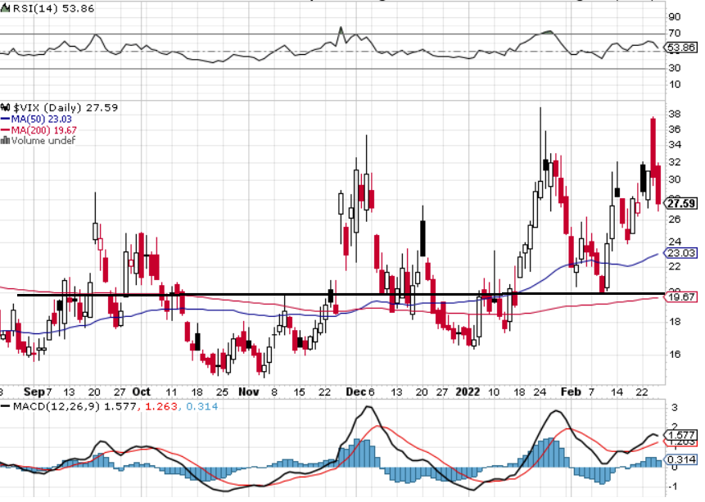The height and width of the screenshot is (502, 705).
Task: Click the 'Oct' date axis label
Action: click(141, 391)
